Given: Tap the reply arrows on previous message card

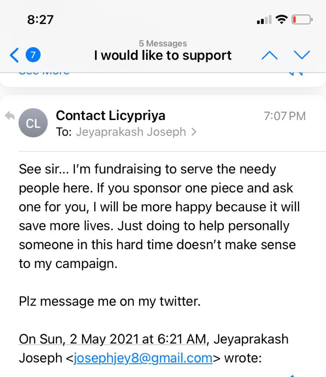Looking at the screenshot, I should click(295, 73).
